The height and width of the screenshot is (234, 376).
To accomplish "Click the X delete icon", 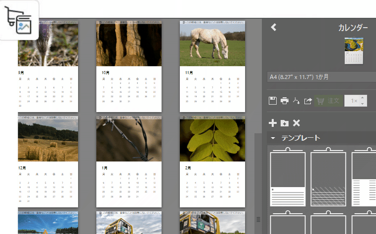I will [x=296, y=123].
